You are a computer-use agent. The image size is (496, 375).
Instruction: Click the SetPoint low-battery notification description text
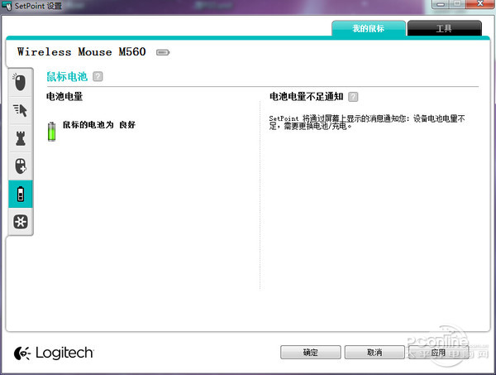pyautogui.click(x=367, y=123)
